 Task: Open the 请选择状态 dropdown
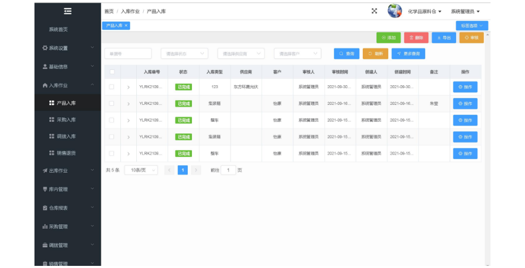185,53
